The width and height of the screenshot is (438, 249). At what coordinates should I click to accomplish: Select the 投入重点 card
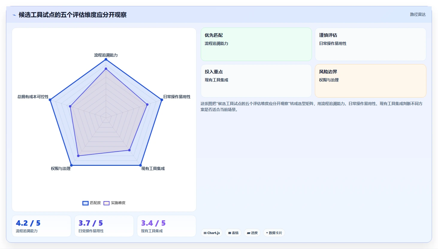point(256,81)
